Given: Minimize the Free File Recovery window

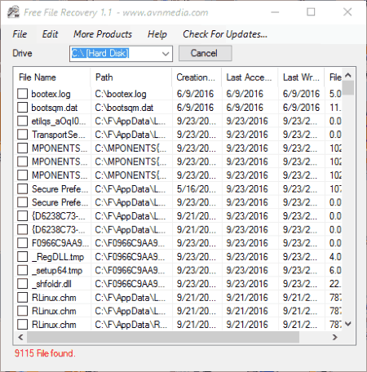Looking at the screenshot, I should [275, 12].
